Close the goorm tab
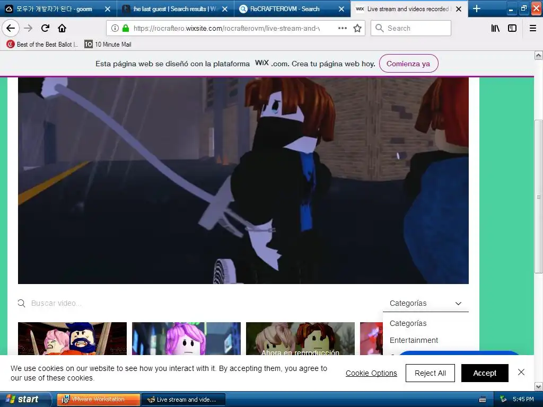The height and width of the screenshot is (407, 543). tap(107, 9)
